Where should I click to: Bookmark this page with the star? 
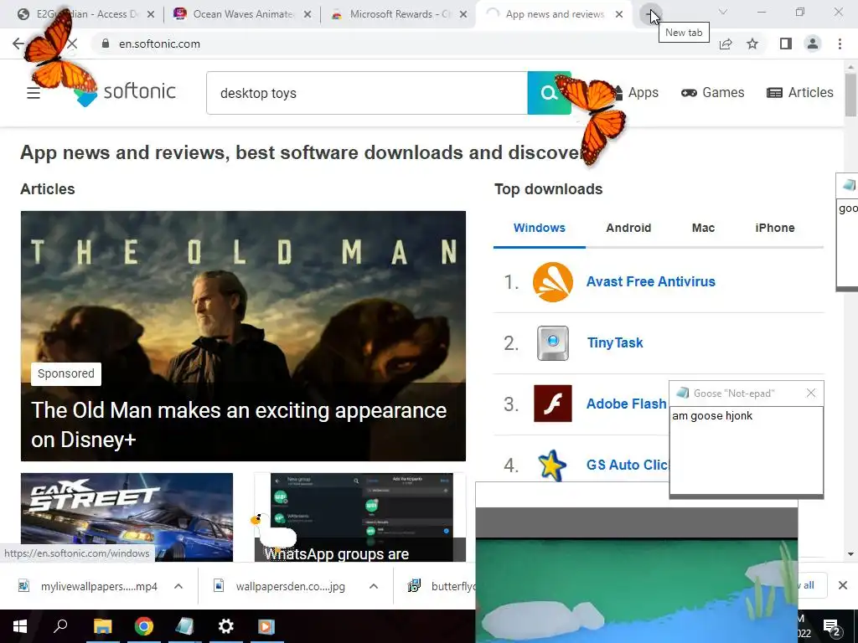tap(752, 44)
